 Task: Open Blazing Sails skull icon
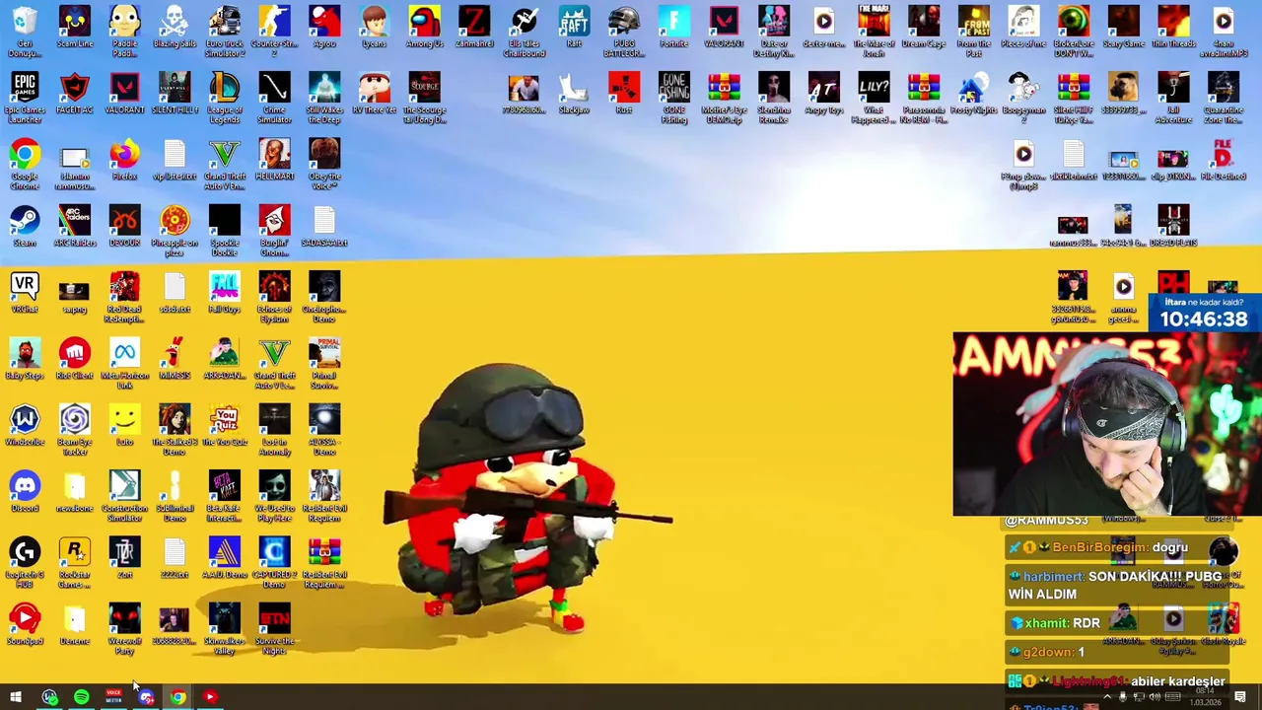pyautogui.click(x=175, y=27)
